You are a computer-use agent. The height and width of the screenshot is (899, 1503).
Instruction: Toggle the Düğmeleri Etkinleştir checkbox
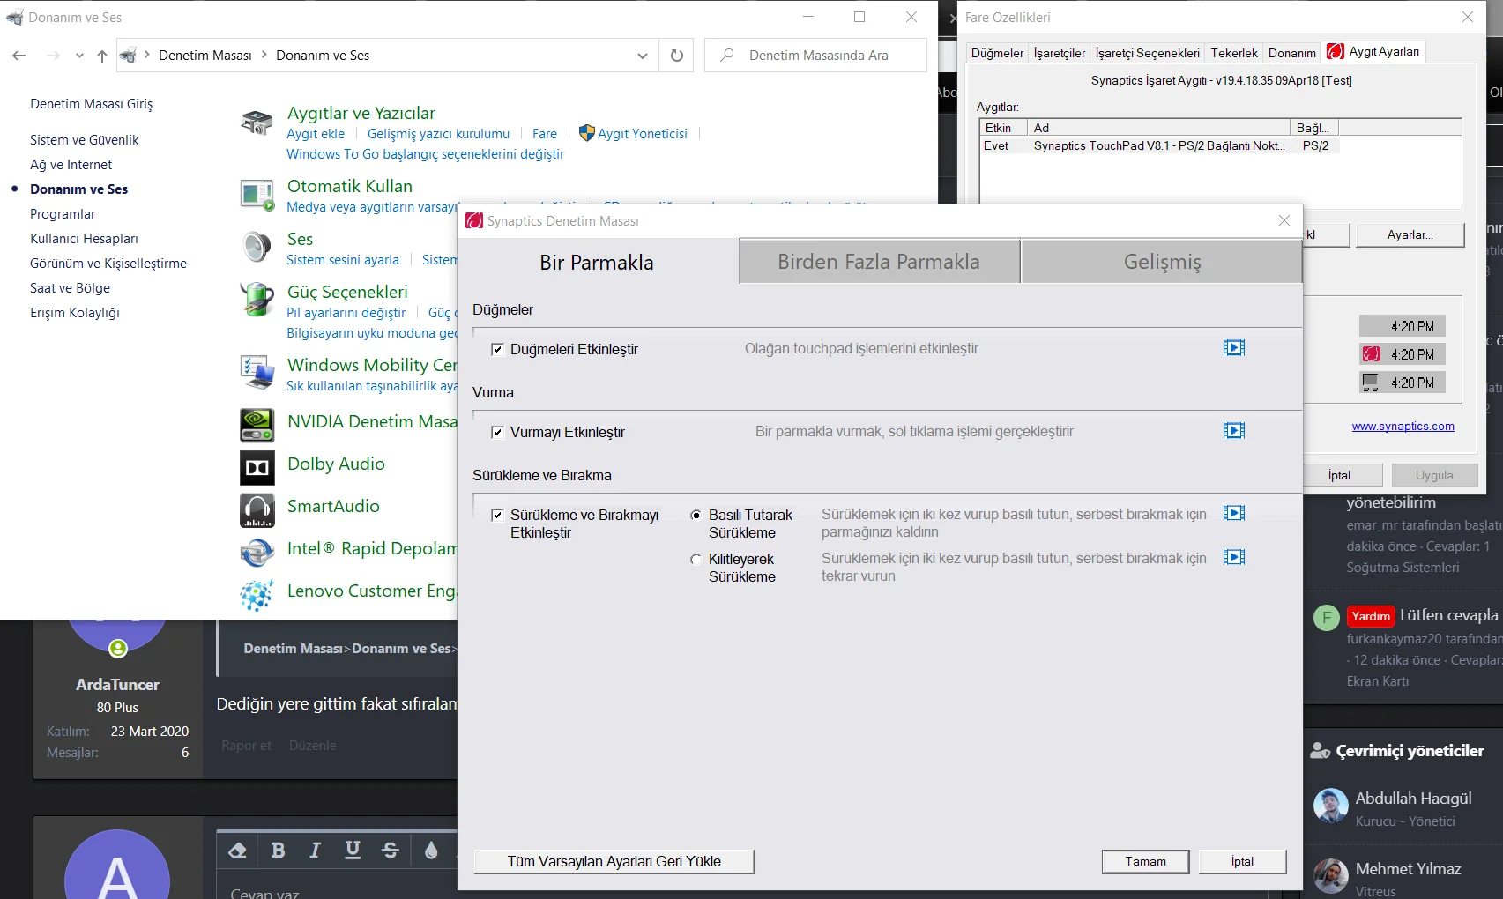497,350
